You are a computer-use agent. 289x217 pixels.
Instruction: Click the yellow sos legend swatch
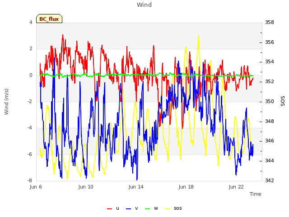click(167, 209)
